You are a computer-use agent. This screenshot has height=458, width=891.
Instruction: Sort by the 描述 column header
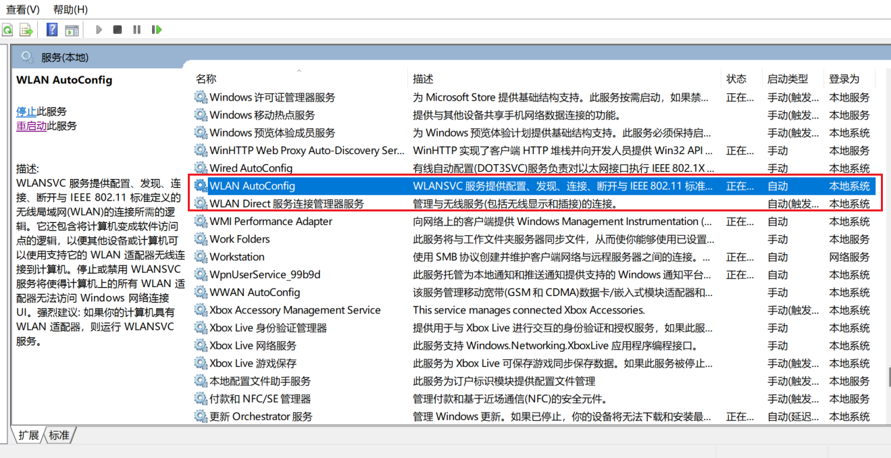pyautogui.click(x=424, y=79)
